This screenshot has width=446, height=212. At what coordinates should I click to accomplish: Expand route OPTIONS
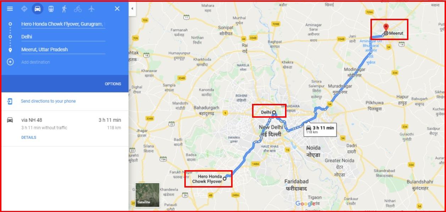coord(113,84)
